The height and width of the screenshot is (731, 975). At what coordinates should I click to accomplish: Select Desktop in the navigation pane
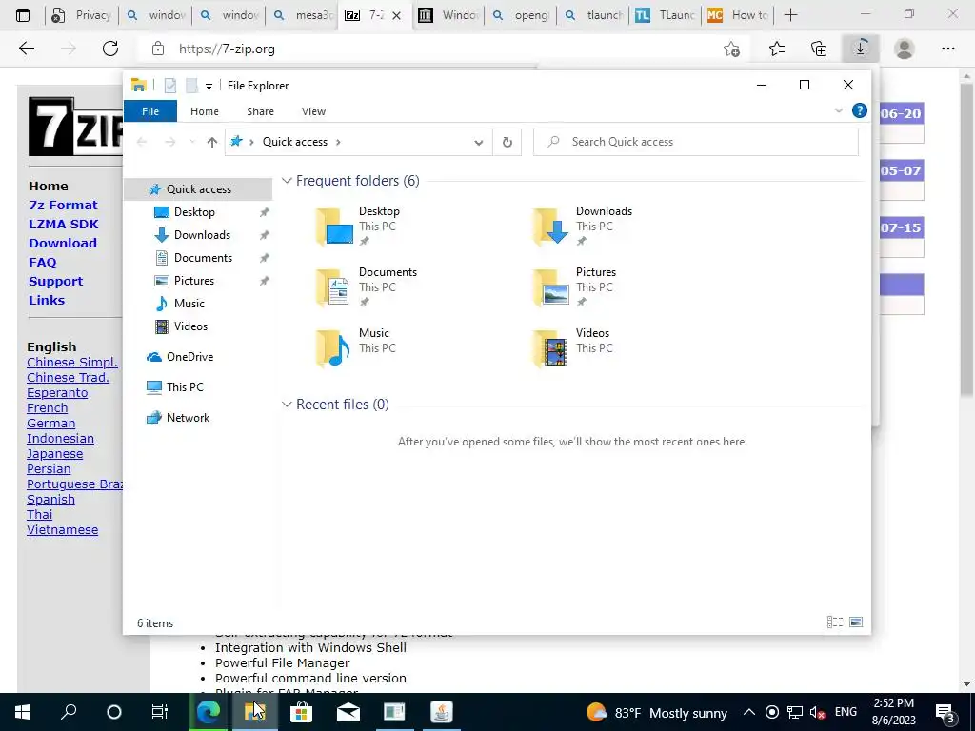[x=194, y=212]
